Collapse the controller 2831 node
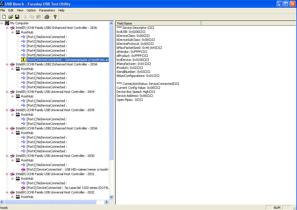Viewport: 297px width, 210px height. (x=7, y=174)
